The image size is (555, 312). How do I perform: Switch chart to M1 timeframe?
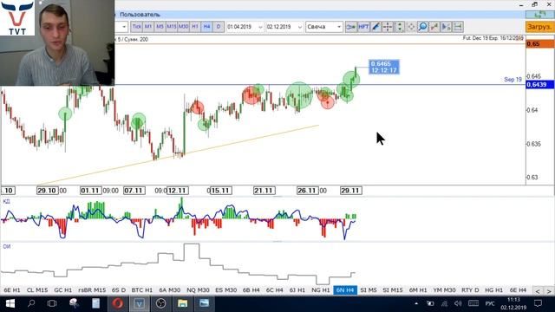tap(148, 27)
